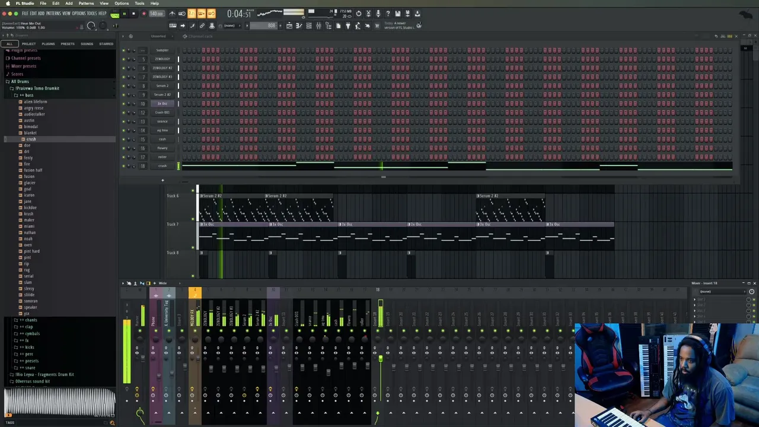
Task: Open the Tools menu in the macOS menu bar
Action: pos(139,3)
